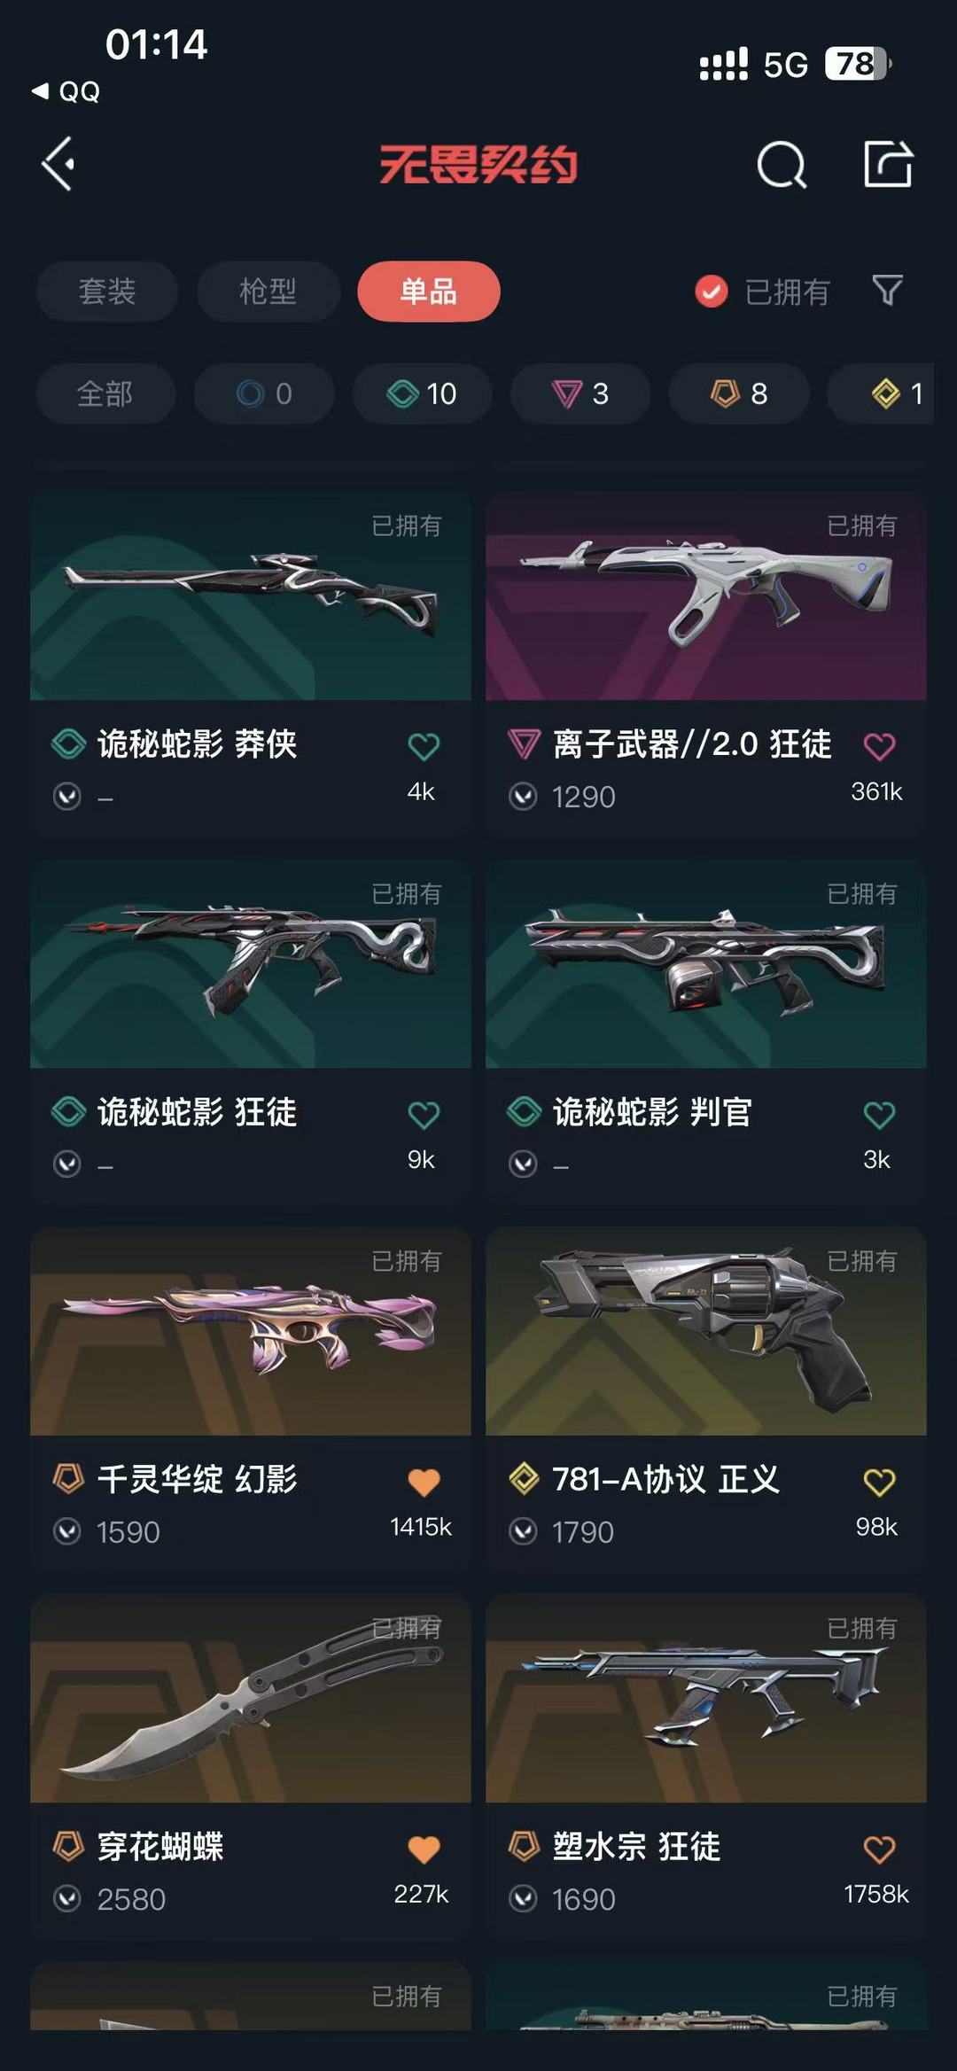This screenshot has height=2071, width=957.
Task: Toggle favorite heart on 穿花蝴蝶
Action: click(424, 1849)
